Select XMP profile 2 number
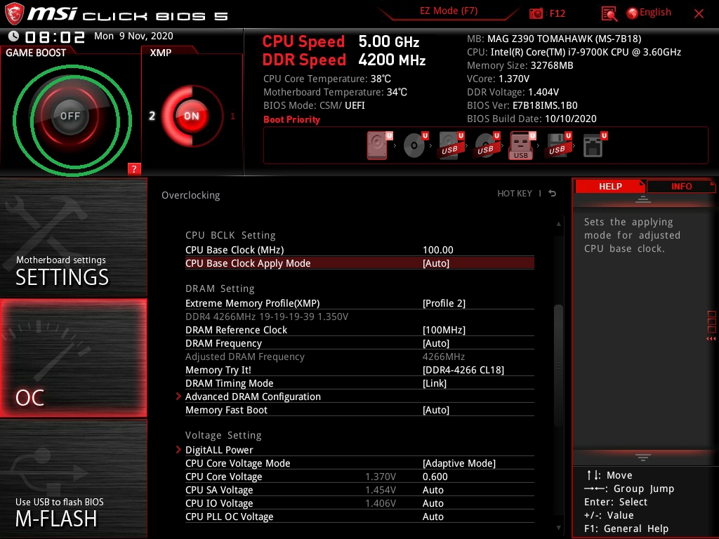This screenshot has width=719, height=539. 152,116
